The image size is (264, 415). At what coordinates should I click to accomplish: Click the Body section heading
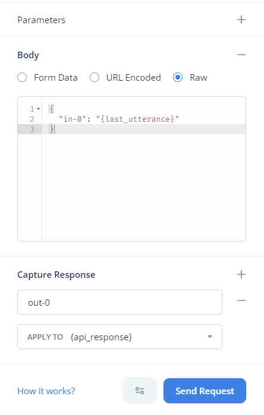(28, 55)
